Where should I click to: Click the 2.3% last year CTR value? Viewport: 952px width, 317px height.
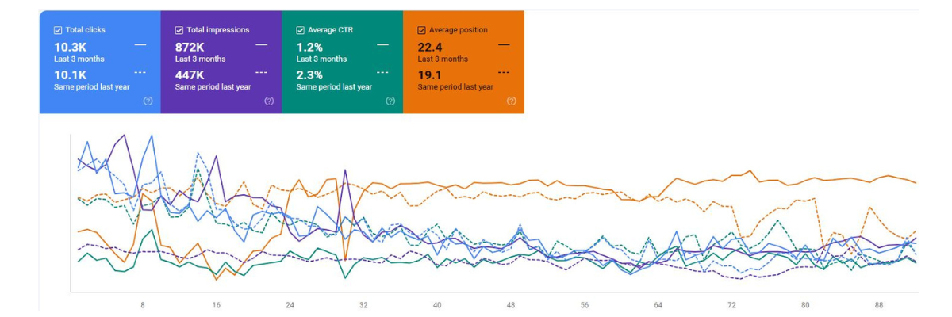click(310, 74)
